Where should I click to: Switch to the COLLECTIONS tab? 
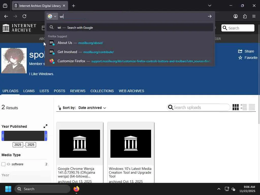click(102, 91)
